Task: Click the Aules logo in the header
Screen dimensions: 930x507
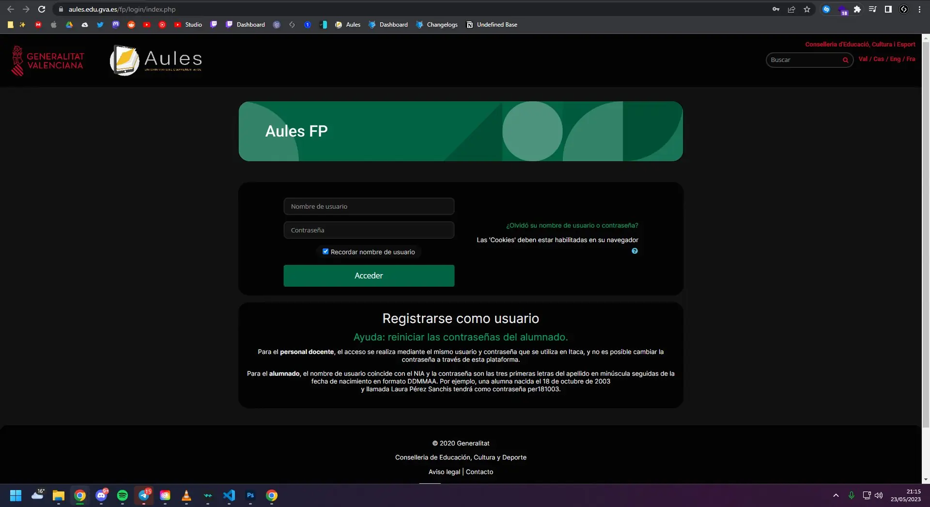Action: click(156, 61)
